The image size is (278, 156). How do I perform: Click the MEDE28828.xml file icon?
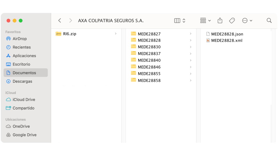[x=208, y=40]
